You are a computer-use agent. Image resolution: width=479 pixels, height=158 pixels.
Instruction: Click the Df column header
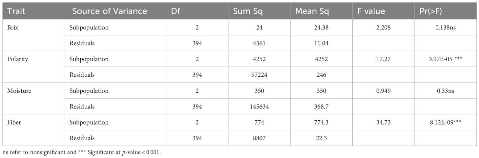click(x=176, y=11)
